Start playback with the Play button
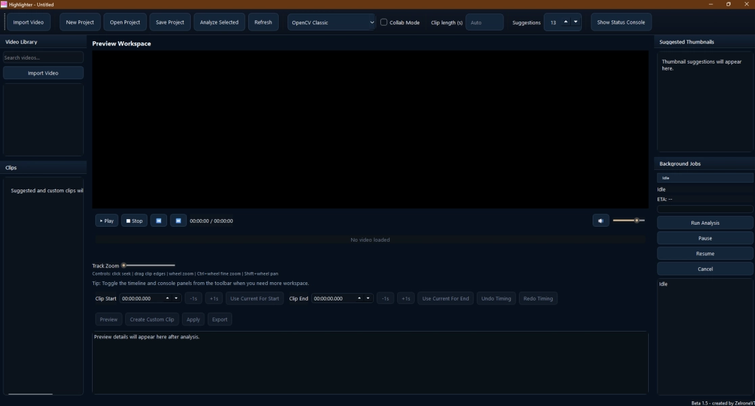Screen dimensions: 755x406 click(106, 221)
